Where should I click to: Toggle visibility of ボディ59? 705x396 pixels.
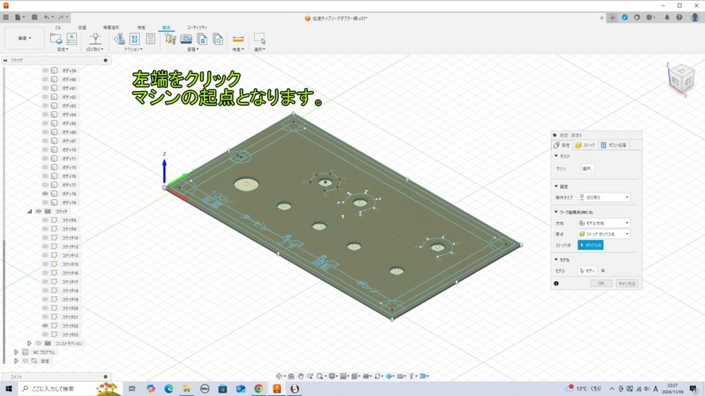pos(45,71)
